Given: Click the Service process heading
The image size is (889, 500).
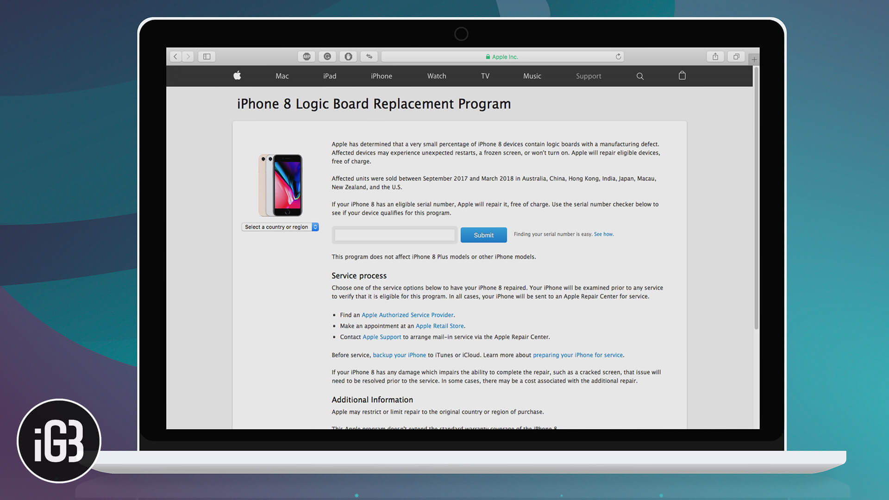Looking at the screenshot, I should coord(359,275).
